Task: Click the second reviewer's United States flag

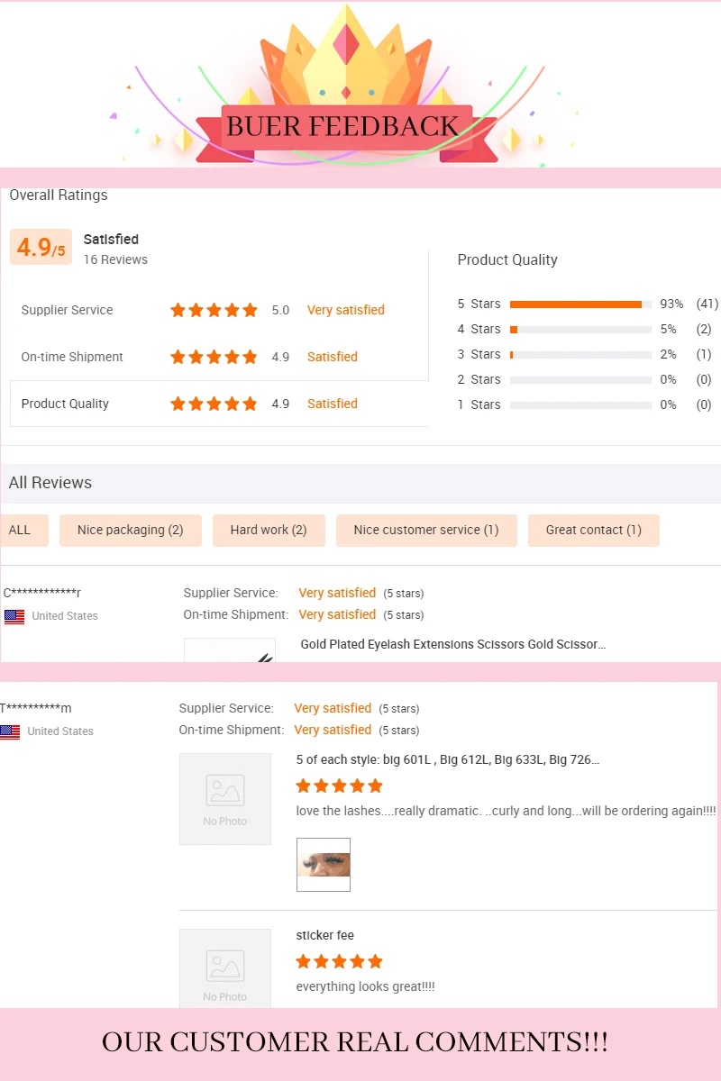Action: [x=10, y=732]
